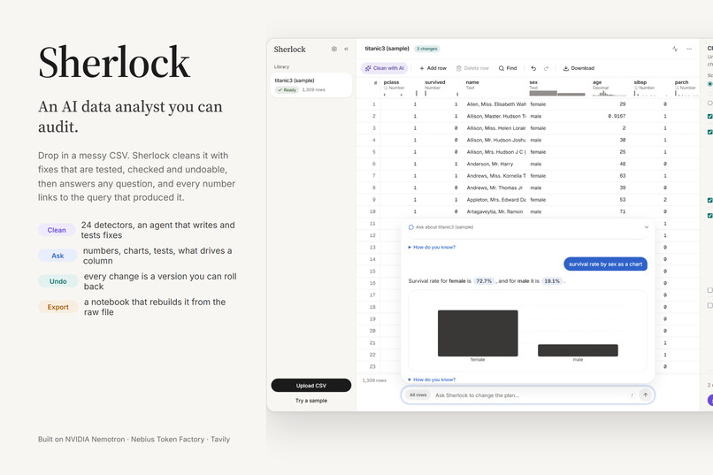Viewport: 713px width, 475px height.
Task: Select row number 17
Action: tap(372, 295)
